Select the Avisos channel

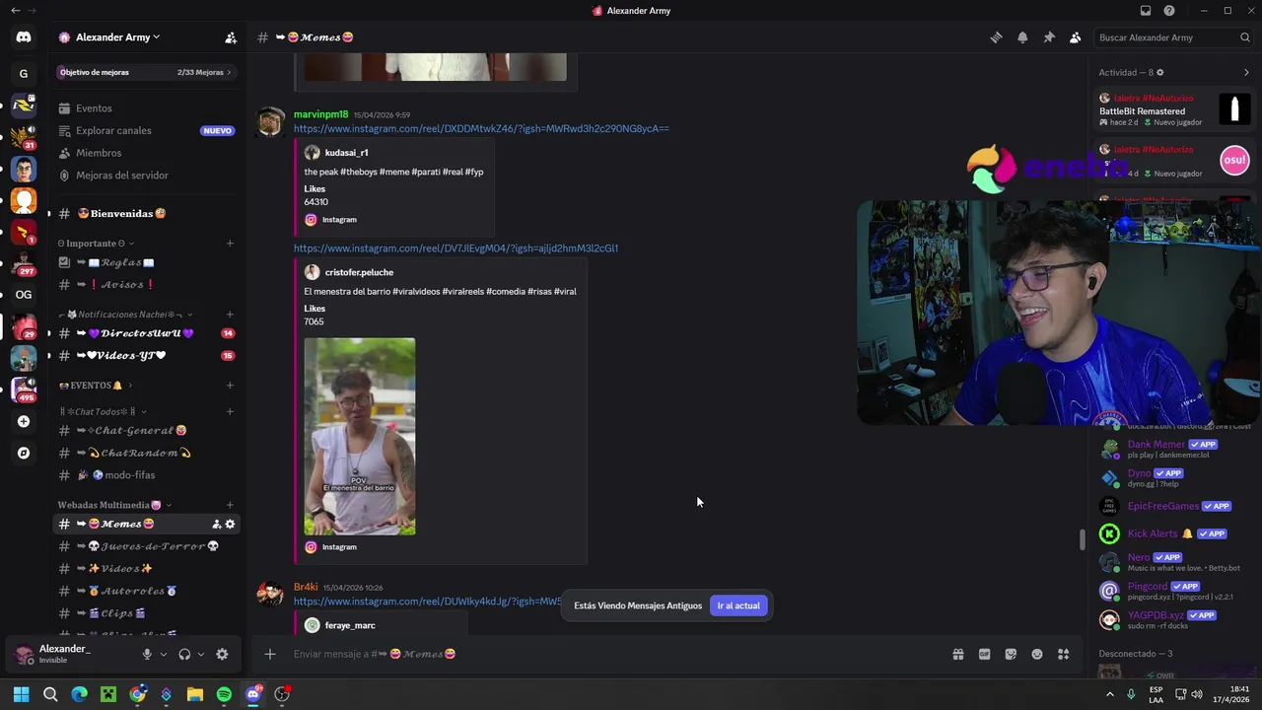click(x=145, y=285)
